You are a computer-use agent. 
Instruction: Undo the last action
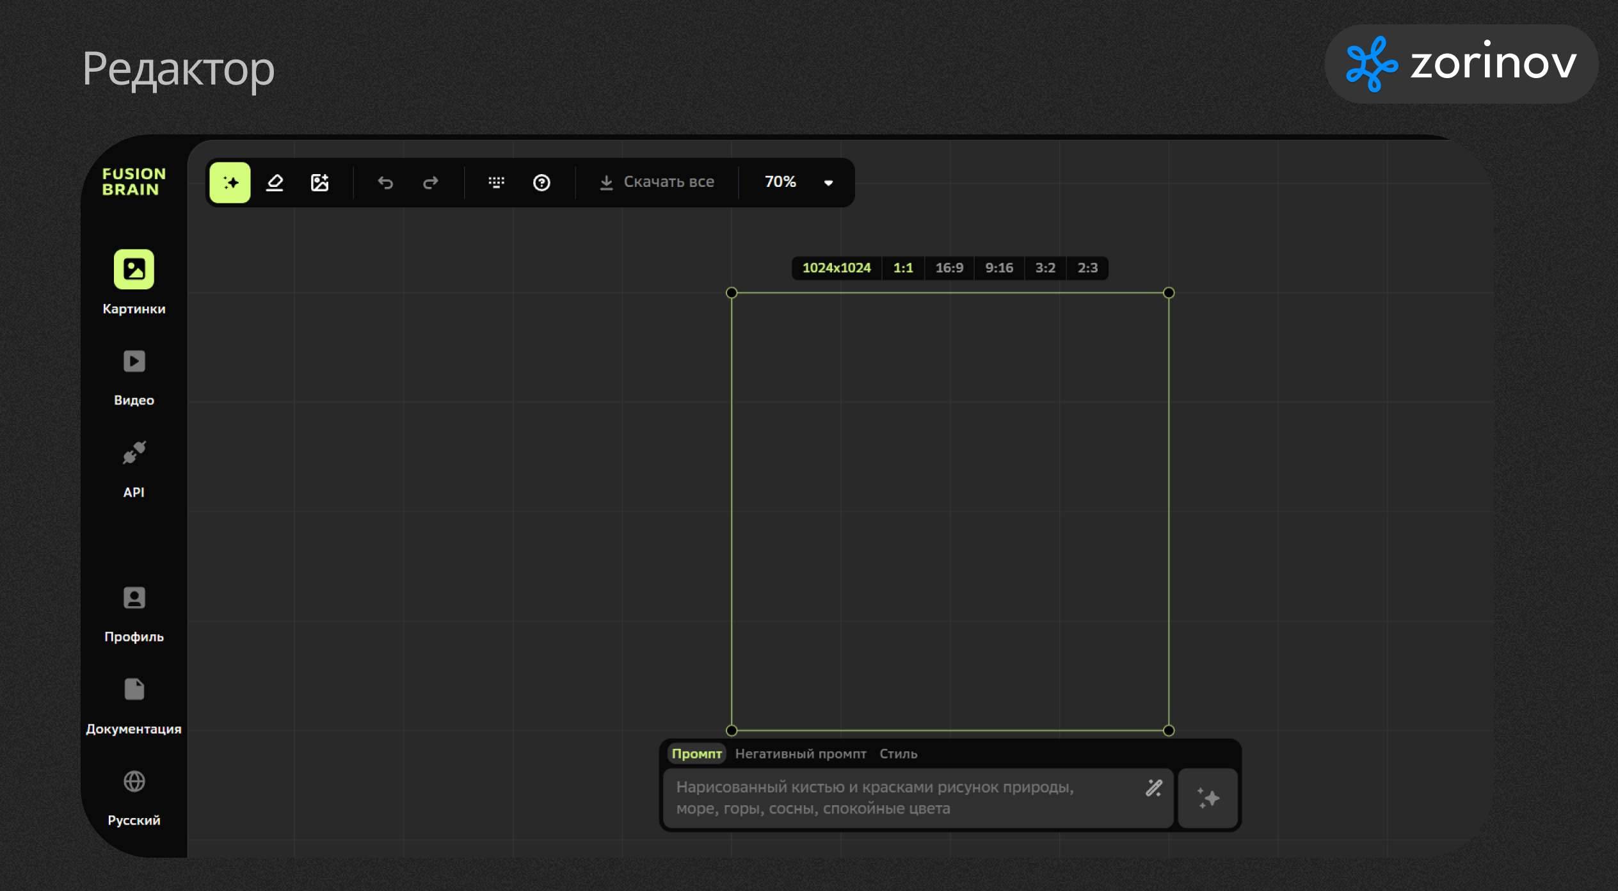click(385, 182)
